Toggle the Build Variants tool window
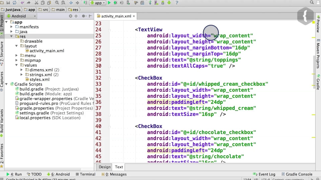The image size is (321, 180). 2,122
